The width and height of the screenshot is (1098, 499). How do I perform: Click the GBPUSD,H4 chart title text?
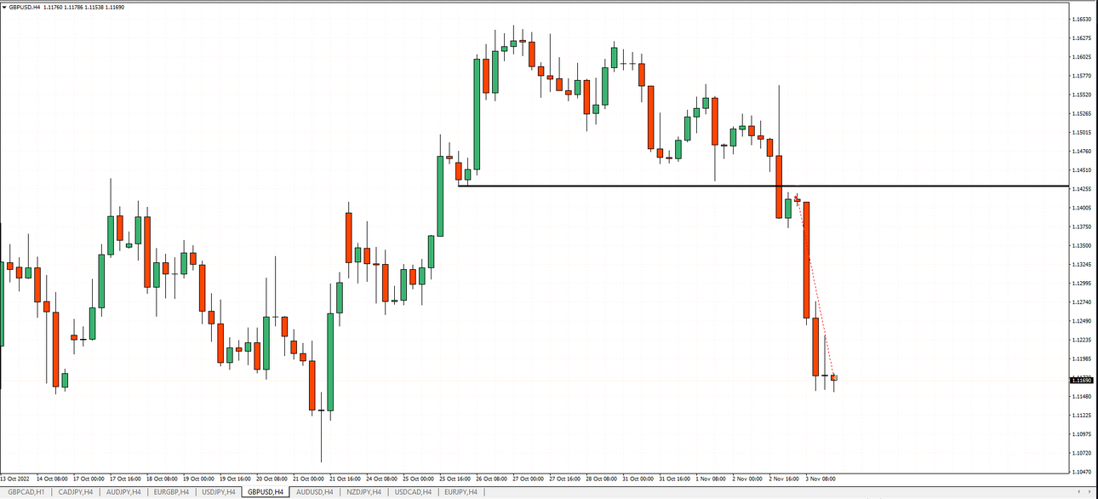[x=26, y=7]
